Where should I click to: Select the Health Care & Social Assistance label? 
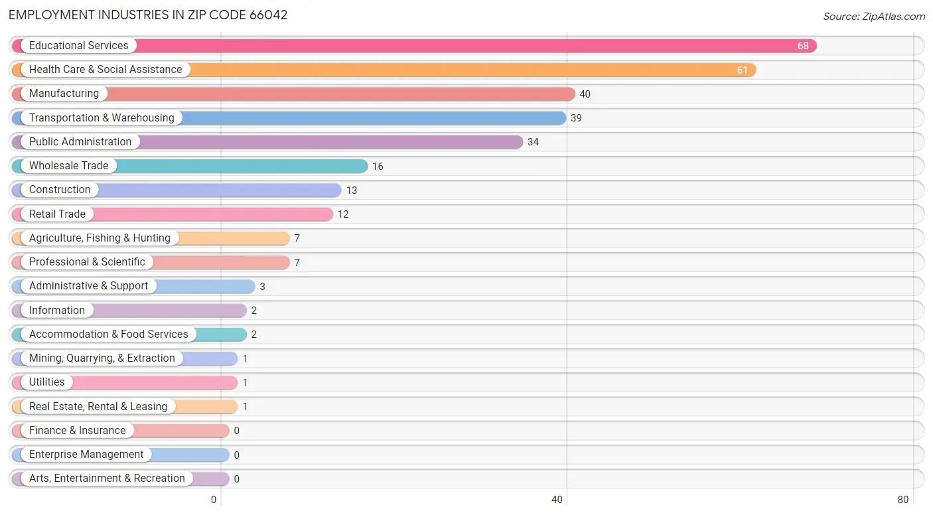pos(106,70)
